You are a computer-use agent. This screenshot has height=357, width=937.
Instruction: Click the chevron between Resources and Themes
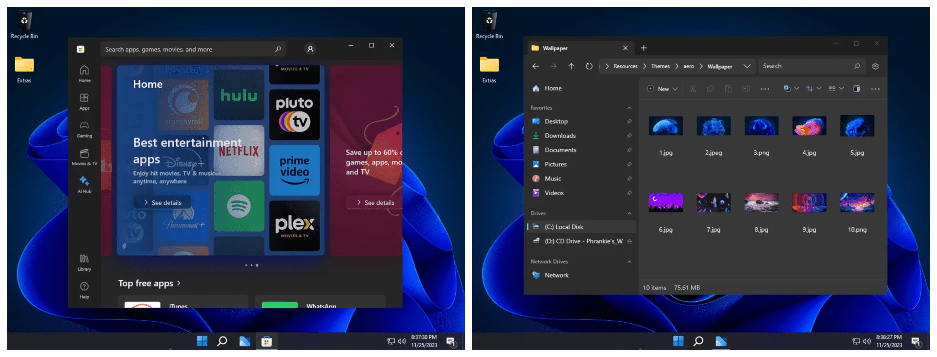pos(645,66)
